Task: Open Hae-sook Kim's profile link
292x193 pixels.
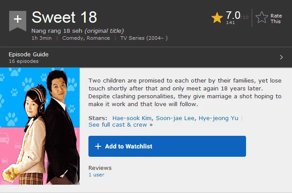Action: [x=132, y=118]
